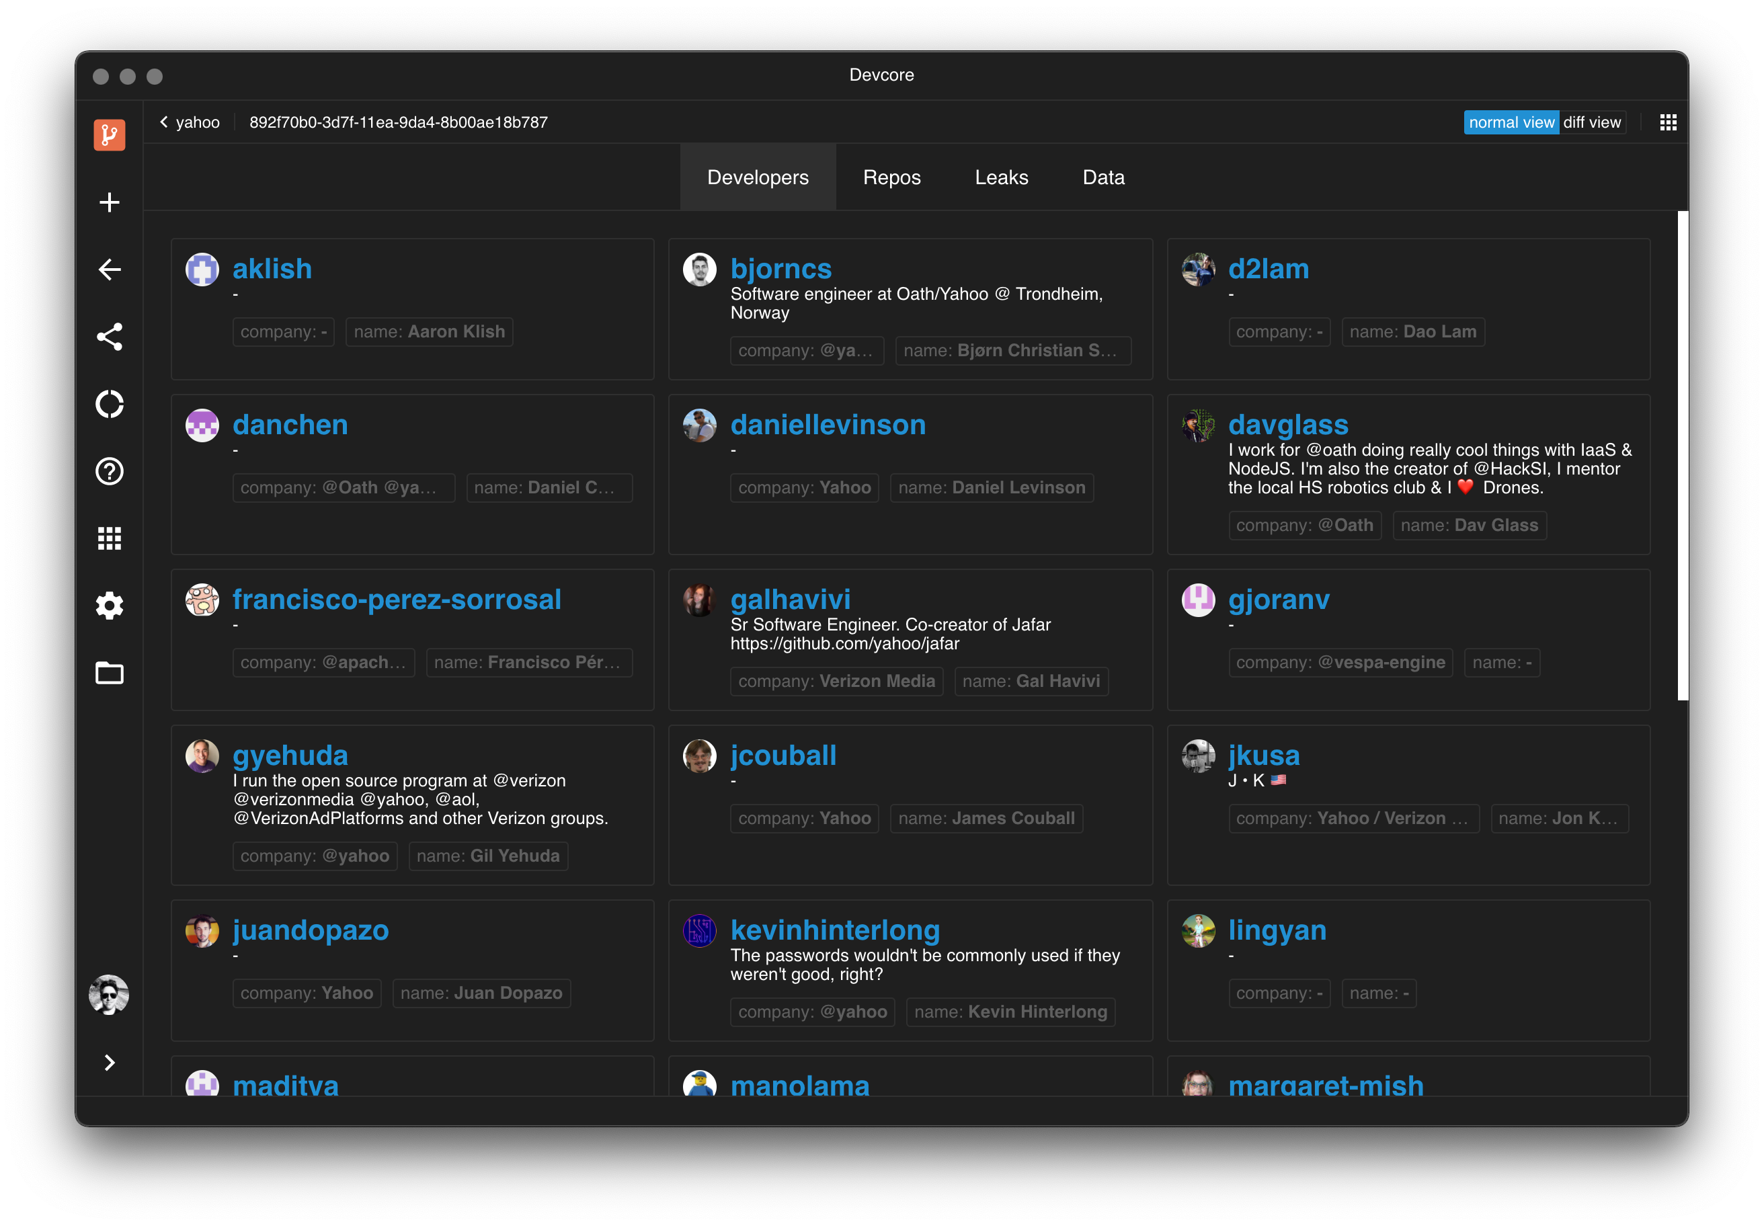
Task: Open the davglass developer profile link
Action: (x=1287, y=425)
